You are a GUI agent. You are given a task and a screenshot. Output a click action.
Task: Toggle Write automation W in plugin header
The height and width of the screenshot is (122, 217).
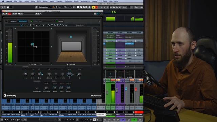pyautogui.click(x=16, y=14)
